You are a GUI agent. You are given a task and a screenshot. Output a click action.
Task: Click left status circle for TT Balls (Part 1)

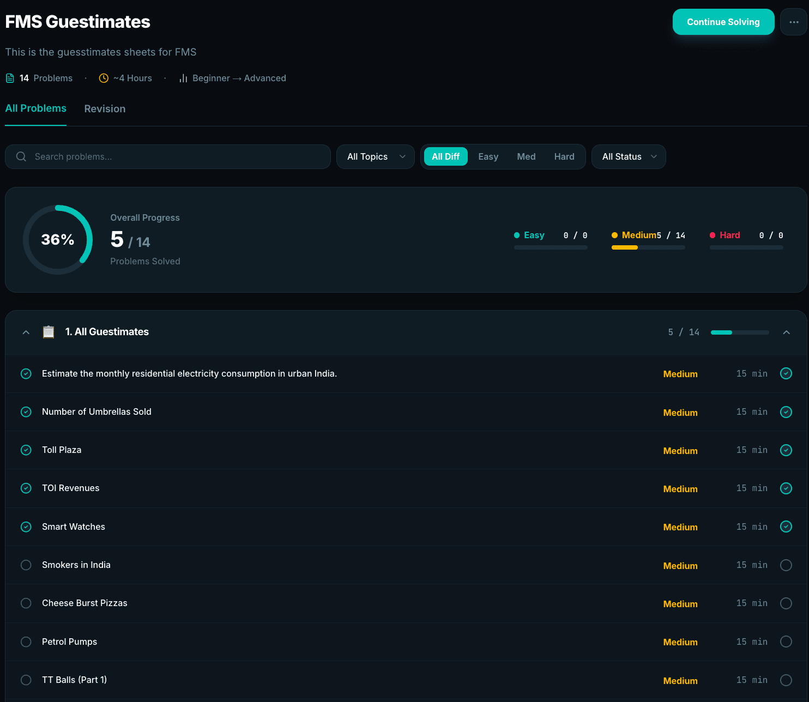tap(26, 680)
